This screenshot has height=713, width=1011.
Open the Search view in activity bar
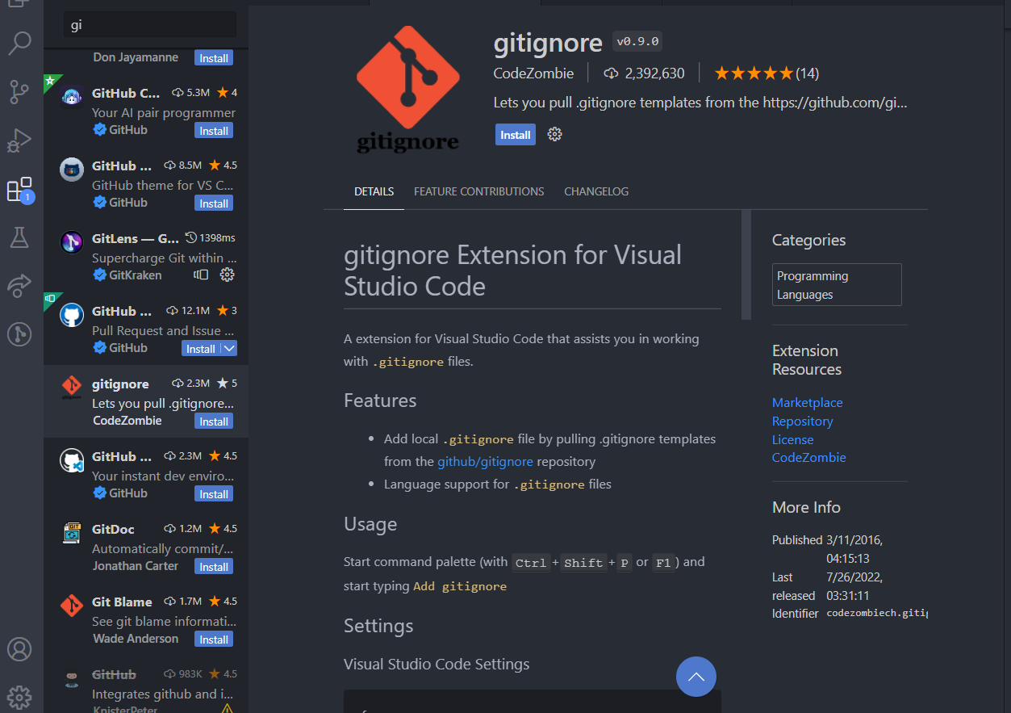[x=19, y=43]
